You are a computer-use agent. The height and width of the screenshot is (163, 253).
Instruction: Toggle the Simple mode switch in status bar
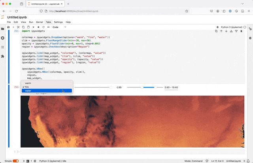[x=16, y=161]
